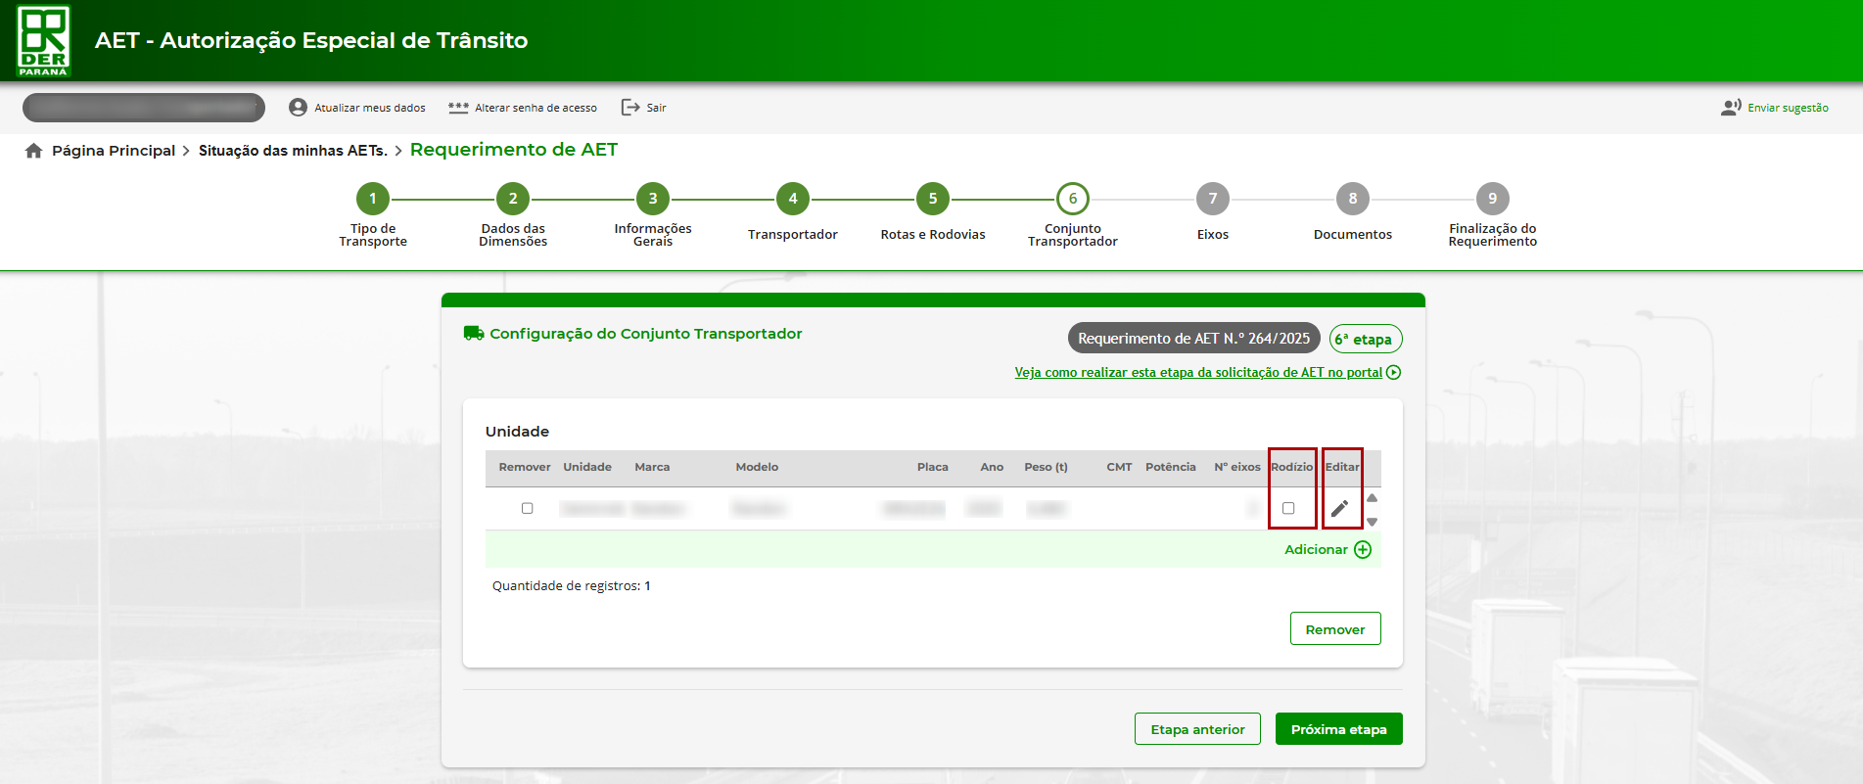This screenshot has height=784, width=1863.
Task: Click the Etapa anterior button
Action: coord(1197,729)
